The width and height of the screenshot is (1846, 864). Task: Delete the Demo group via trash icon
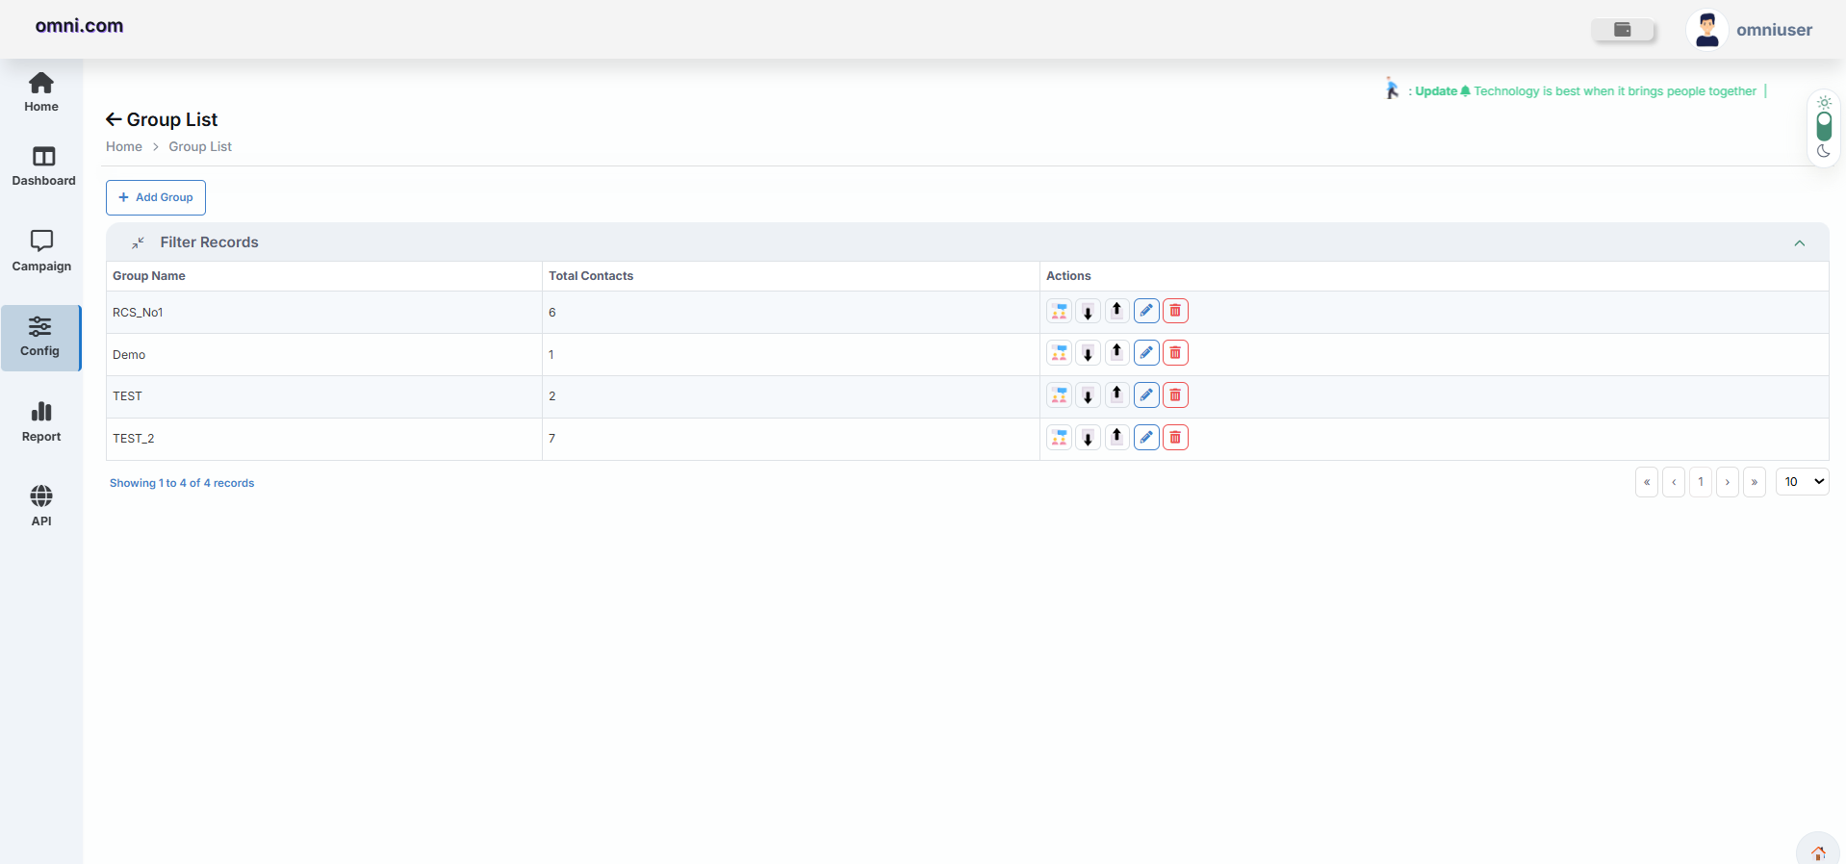pyautogui.click(x=1175, y=353)
